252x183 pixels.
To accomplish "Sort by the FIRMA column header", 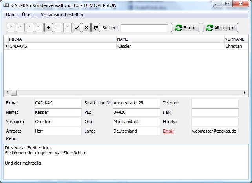I will click(x=62, y=39).
